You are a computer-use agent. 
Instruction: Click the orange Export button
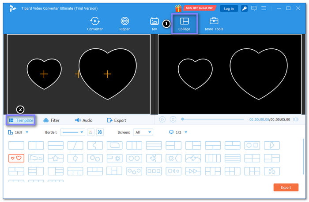(x=286, y=187)
